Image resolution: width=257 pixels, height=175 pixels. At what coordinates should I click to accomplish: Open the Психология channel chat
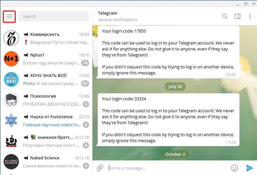tap(46, 100)
